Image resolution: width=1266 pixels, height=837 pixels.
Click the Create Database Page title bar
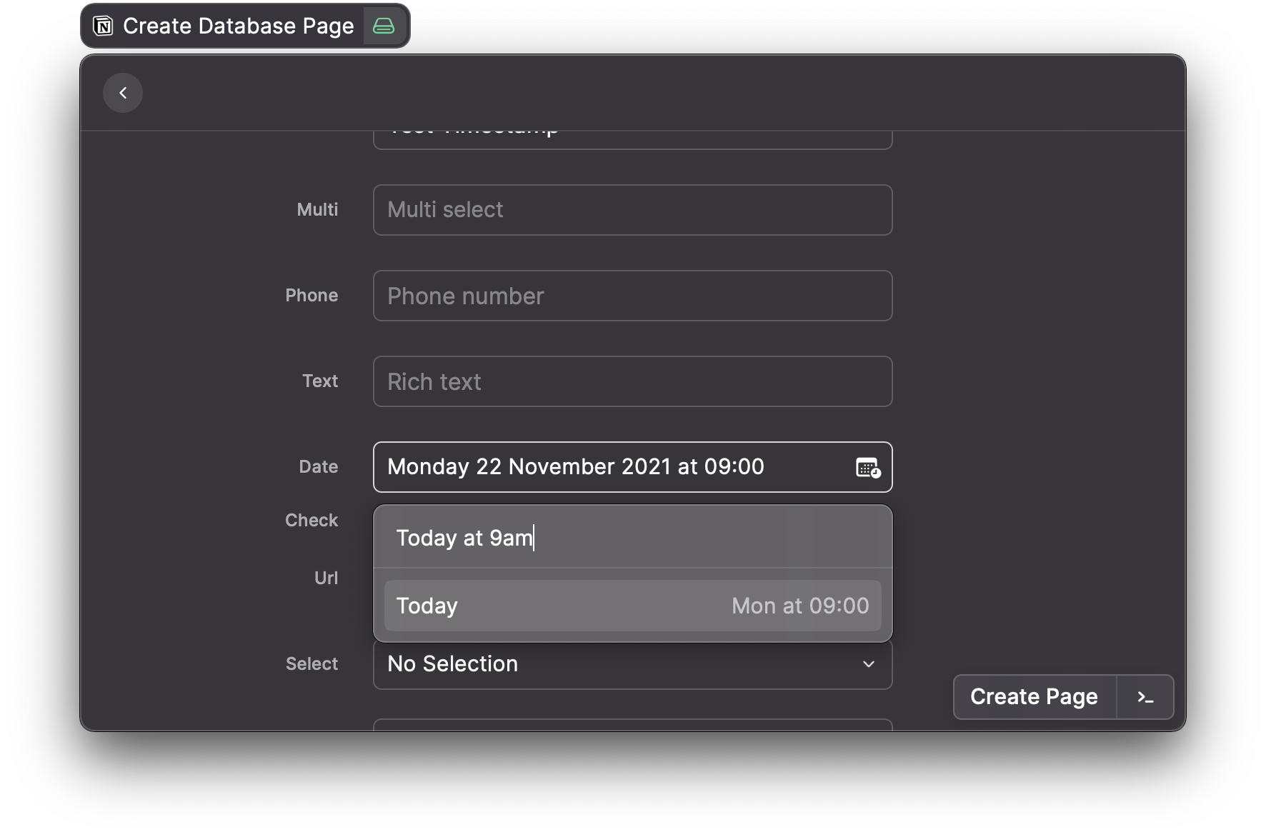(x=238, y=26)
